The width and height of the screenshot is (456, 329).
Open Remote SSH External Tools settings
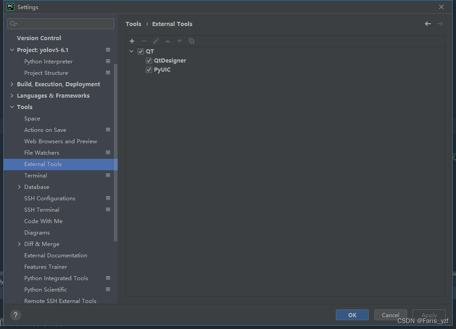pos(60,301)
